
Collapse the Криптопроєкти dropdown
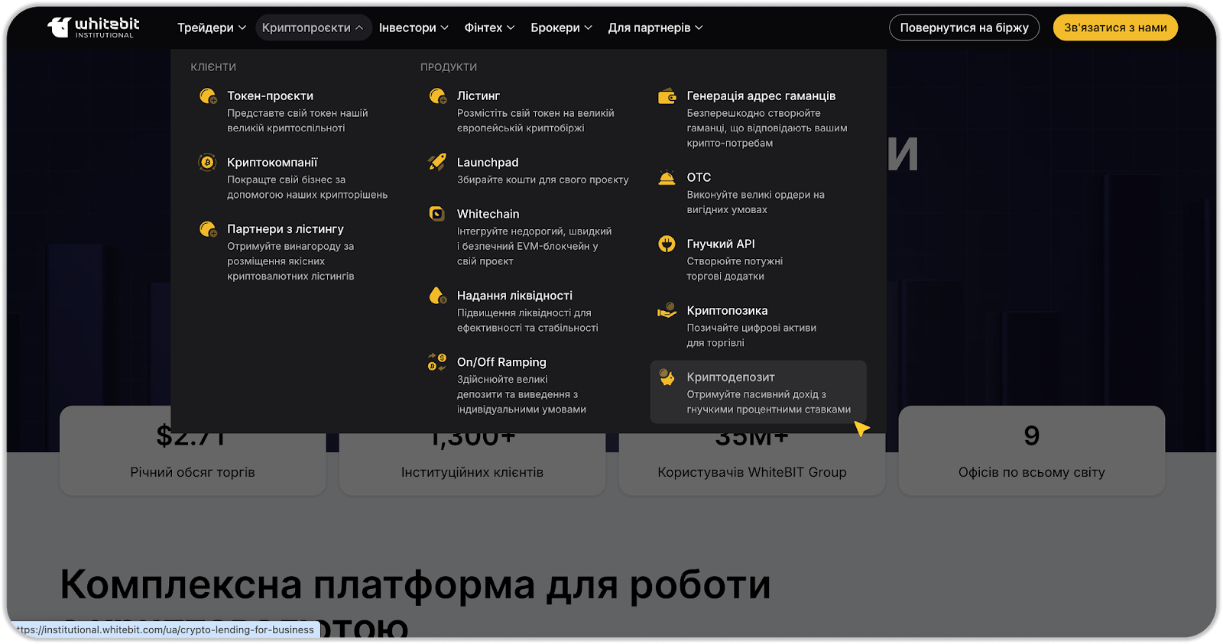313,28
